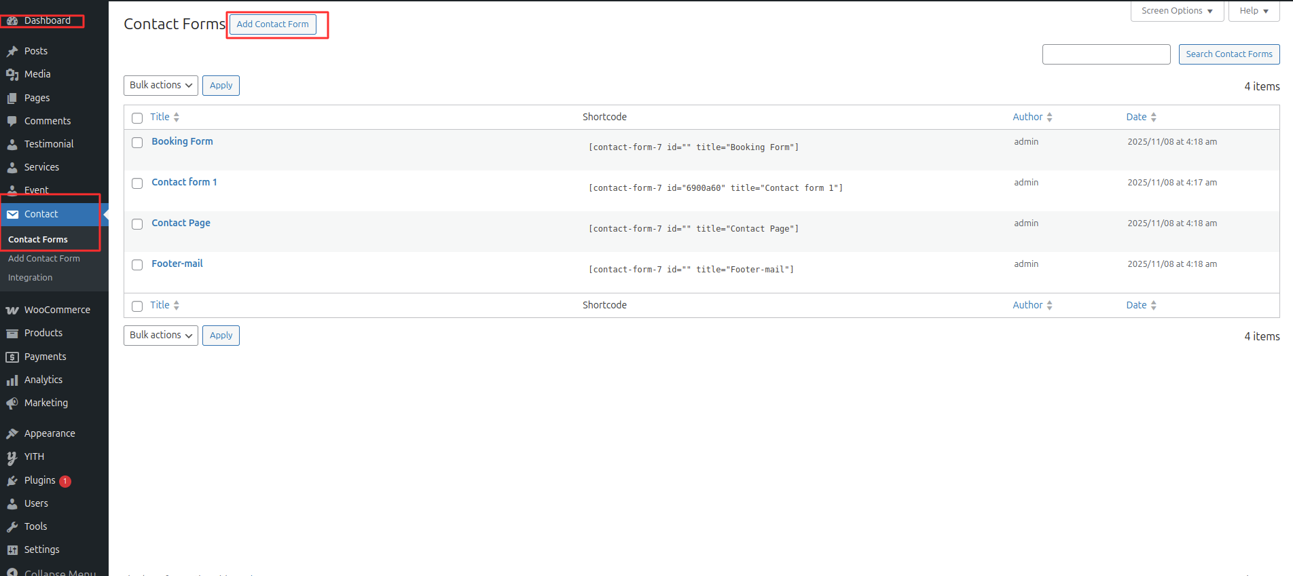Image resolution: width=1293 pixels, height=576 pixels.
Task: Click the Marketing megaphone icon
Action: pyautogui.click(x=12, y=403)
